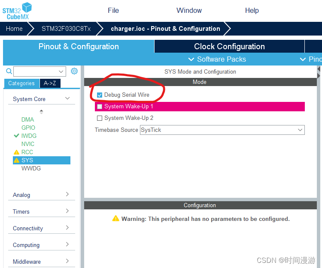Click the green checkmark next to IWDG
Screen dimensions: 322x268
(16, 136)
